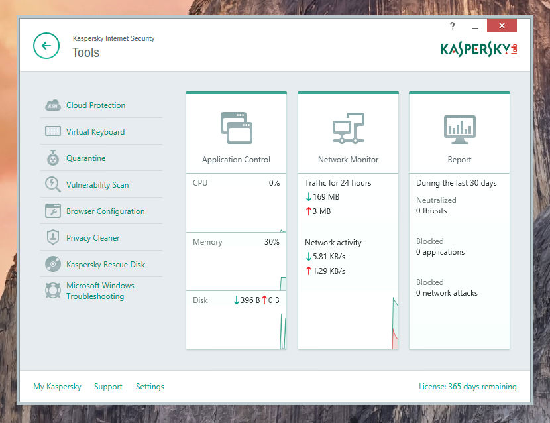Click the Application Control windows icon
The height and width of the screenshot is (423, 550).
tap(237, 128)
